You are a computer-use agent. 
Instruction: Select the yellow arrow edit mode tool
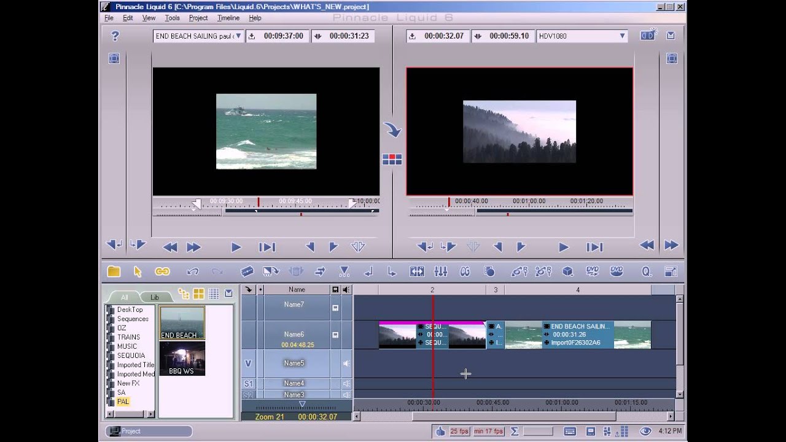[x=138, y=271]
